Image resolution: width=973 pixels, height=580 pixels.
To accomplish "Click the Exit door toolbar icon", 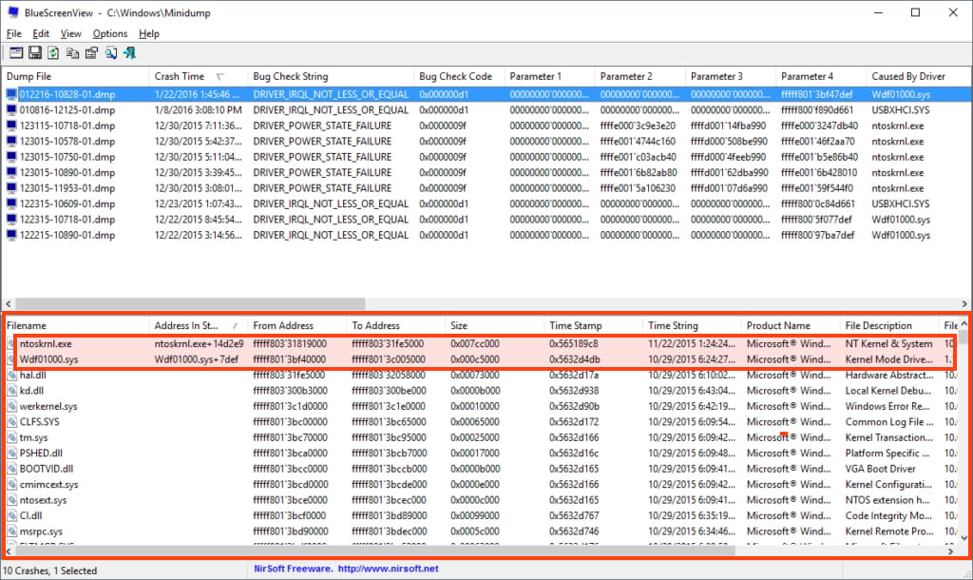I will pos(130,53).
